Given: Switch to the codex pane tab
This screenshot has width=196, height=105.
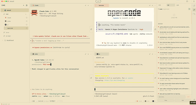Looking at the screenshot, I should pyautogui.click(x=37, y=54).
